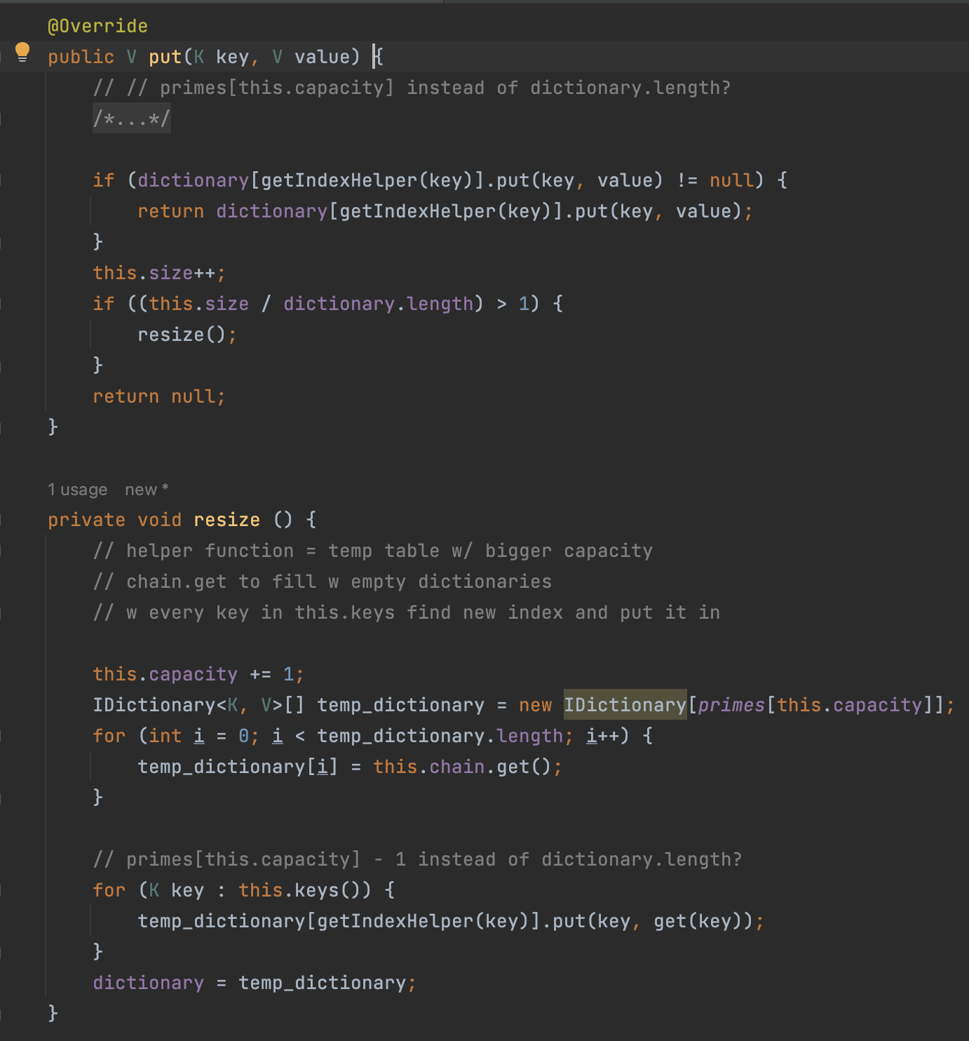
Task: Click the this.size++ statement
Action: (158, 273)
